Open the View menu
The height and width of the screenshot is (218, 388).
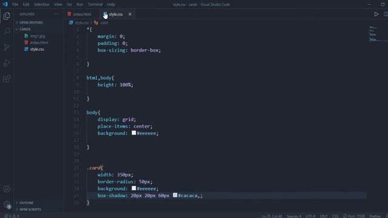pyautogui.click(x=58, y=4)
